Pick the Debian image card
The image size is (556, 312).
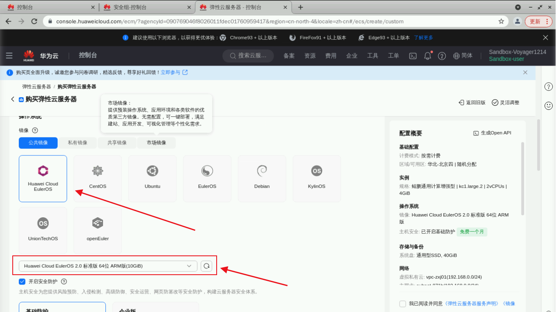click(262, 178)
